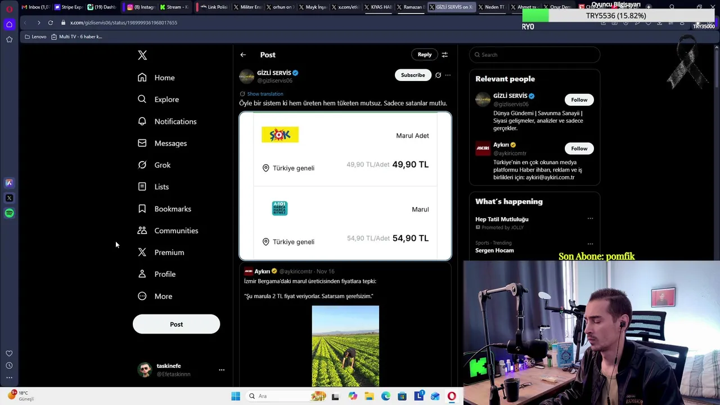
Task: Reload the page with browser refresh icon
Action: (x=51, y=22)
